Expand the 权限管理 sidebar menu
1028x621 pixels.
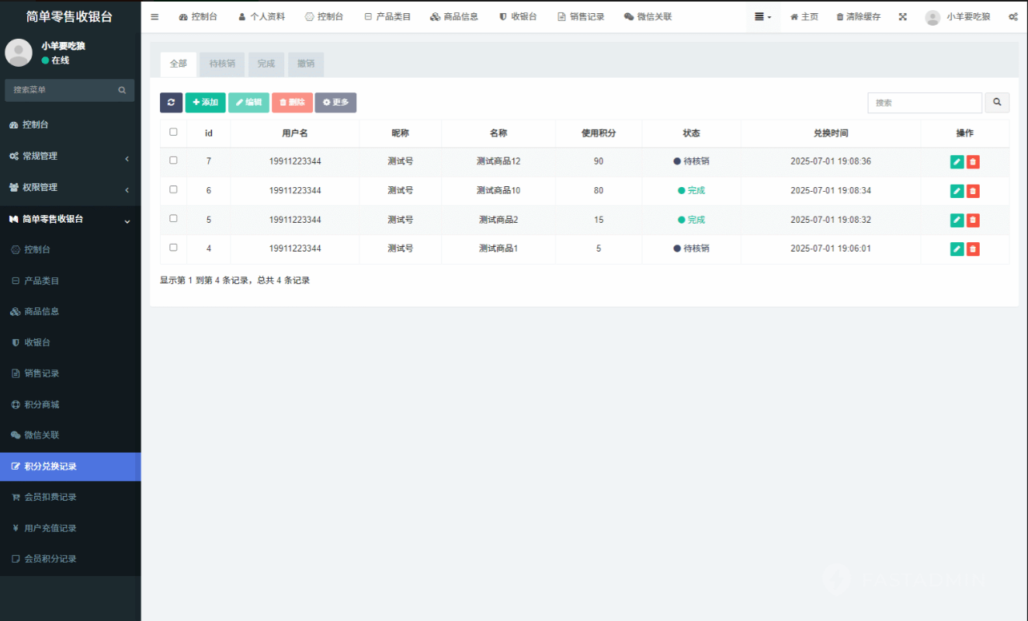(70, 187)
